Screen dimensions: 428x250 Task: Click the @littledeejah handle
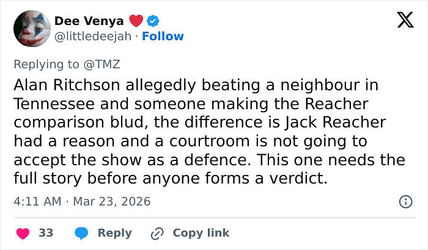tap(94, 37)
